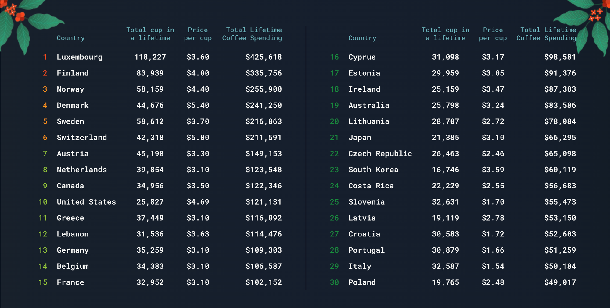Click rank number 1 beside Luxembourg

[x=45, y=57]
